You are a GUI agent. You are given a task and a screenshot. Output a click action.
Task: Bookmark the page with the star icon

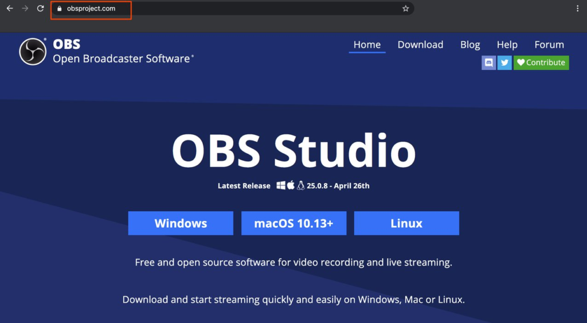(405, 9)
